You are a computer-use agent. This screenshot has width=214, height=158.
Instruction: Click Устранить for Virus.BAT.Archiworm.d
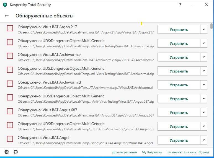point(179,85)
